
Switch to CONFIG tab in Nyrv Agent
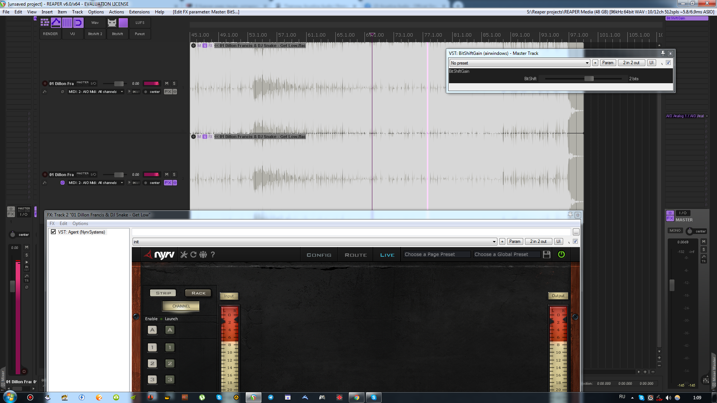[319, 255]
